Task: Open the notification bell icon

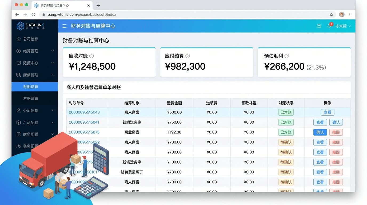Action: tap(329, 26)
